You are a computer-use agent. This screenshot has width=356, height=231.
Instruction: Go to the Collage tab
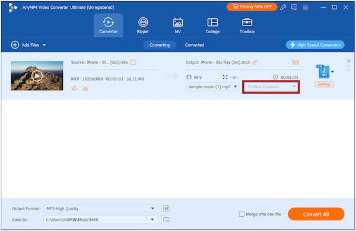[x=212, y=25]
